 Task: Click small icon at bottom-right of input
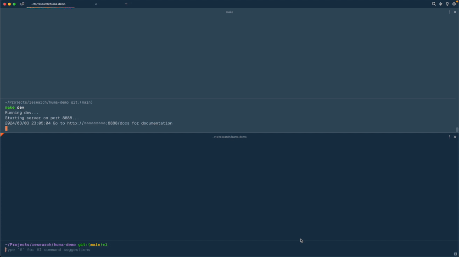[x=455, y=254]
